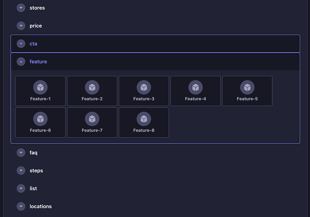Click the 'cta' category label
The image size is (310, 217).
34,44
